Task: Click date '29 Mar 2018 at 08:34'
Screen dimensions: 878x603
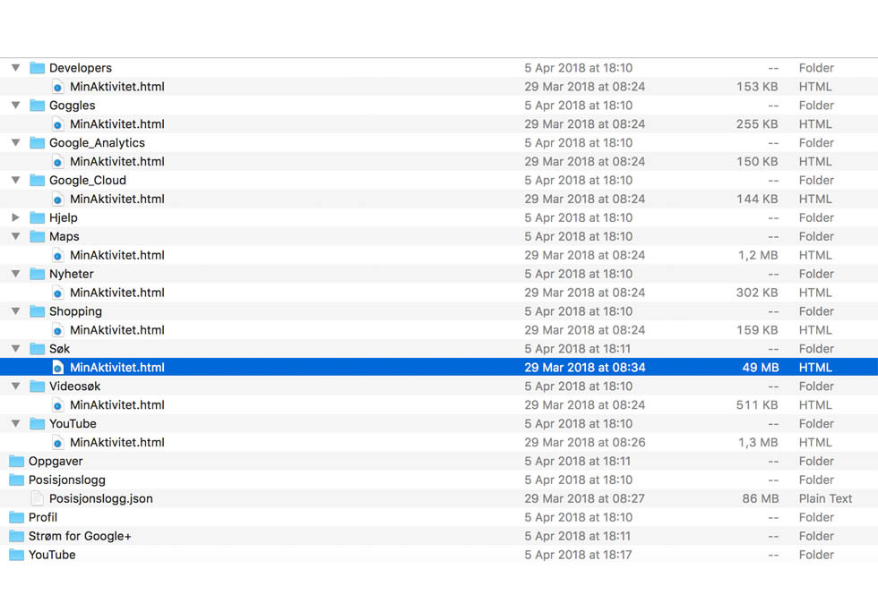Action: pos(584,368)
